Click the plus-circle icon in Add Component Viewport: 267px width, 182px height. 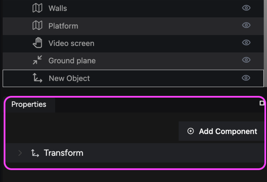coord(190,131)
